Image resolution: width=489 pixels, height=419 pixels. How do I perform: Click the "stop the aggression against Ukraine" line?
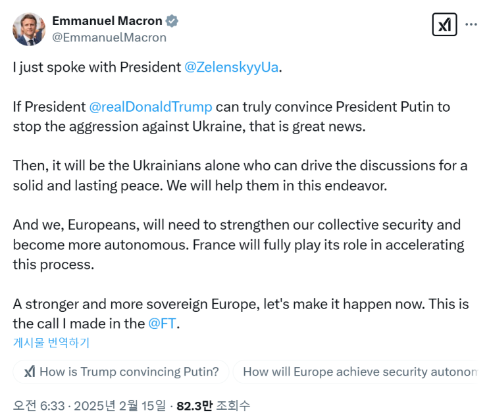pyautogui.click(x=190, y=127)
